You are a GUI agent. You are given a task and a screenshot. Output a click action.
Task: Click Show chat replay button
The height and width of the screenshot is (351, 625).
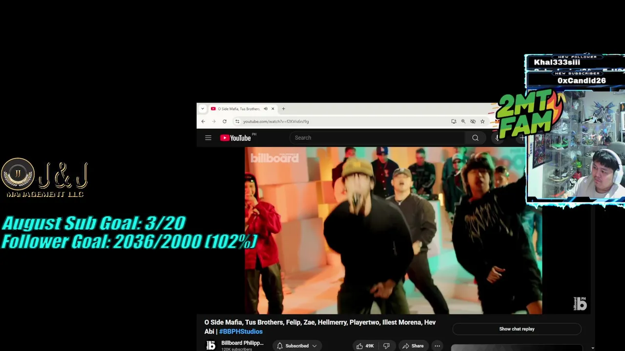[517, 329]
